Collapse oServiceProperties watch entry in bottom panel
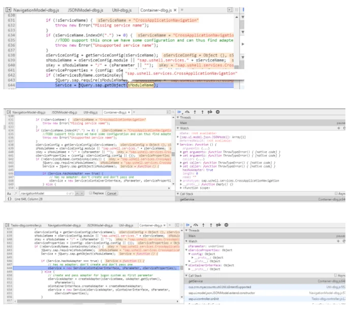The height and width of the screenshot is (311, 351). [x=186, y=250]
